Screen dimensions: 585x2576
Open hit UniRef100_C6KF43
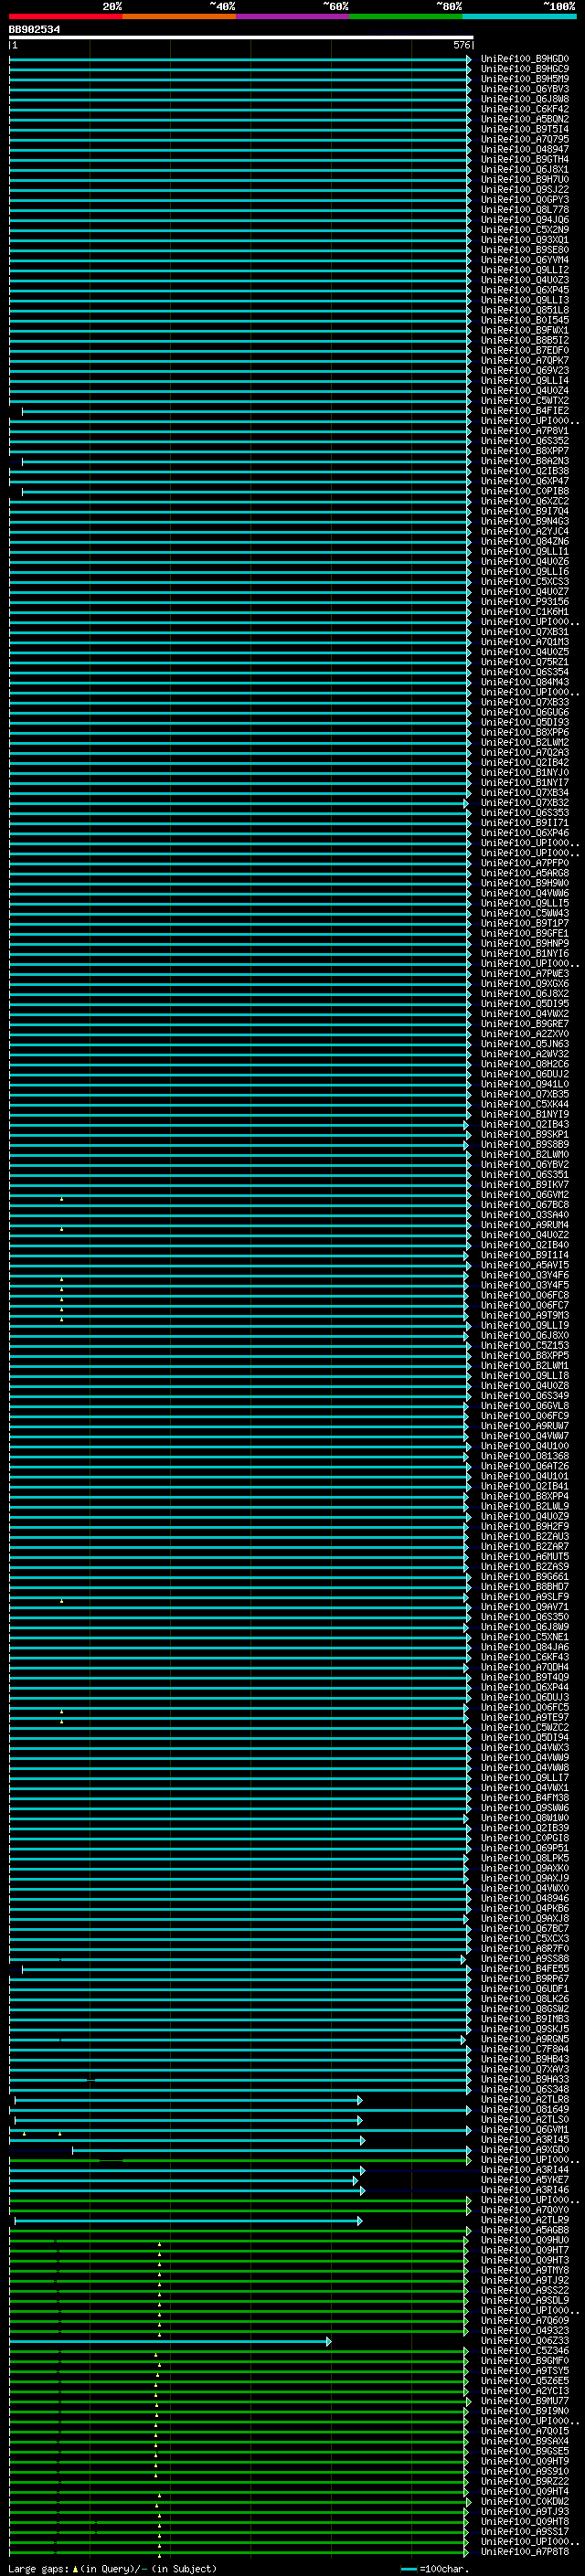525,1657
